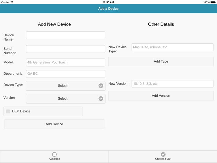Image resolution: width=217 pixels, height=163 pixels.
Task: Click the 'Device Type:' label
Action: pyautogui.click(x=13, y=85)
